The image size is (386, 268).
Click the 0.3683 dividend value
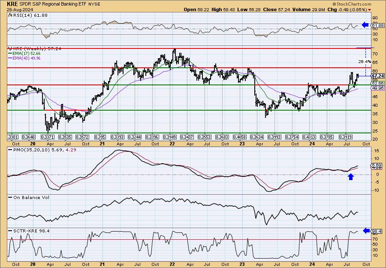pos(222,137)
